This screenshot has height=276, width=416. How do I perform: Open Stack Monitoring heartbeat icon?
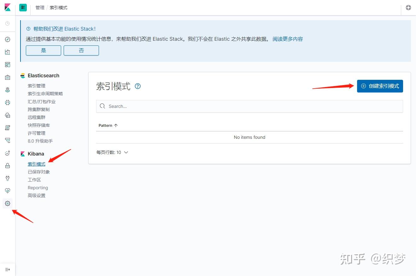click(8, 191)
